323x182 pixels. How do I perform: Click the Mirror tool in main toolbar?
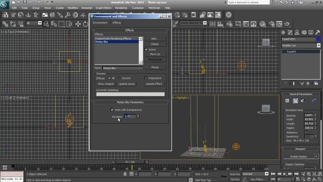click(x=212, y=24)
